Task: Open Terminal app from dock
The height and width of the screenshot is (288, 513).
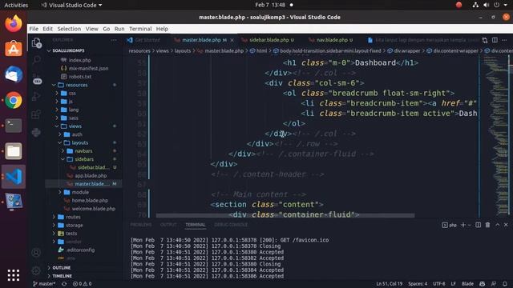Action: [x=14, y=126]
